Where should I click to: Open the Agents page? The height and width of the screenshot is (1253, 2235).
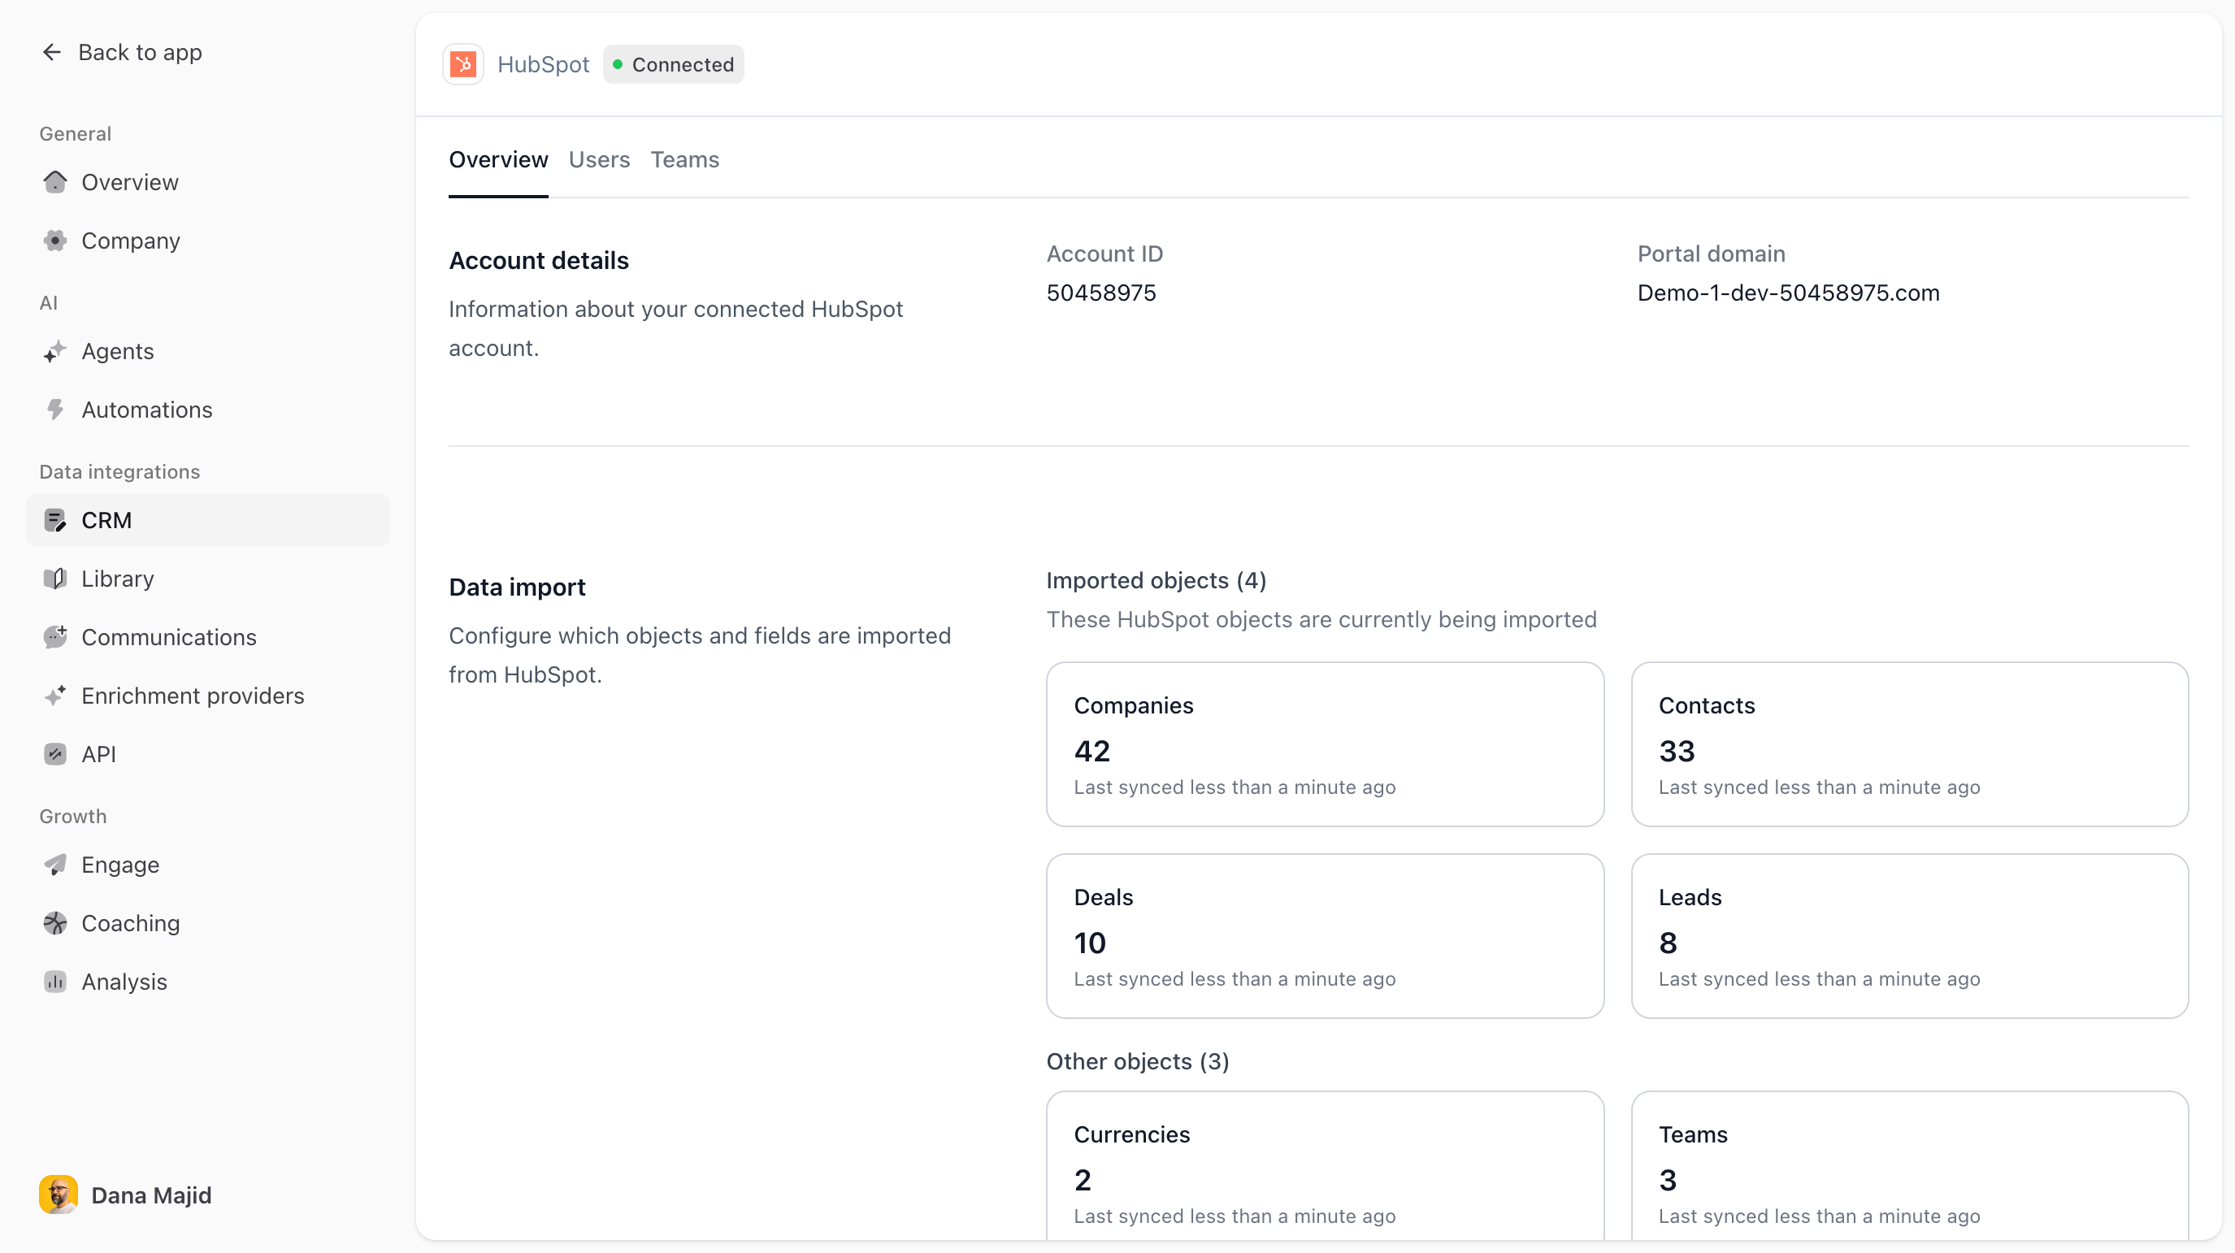coord(208,351)
